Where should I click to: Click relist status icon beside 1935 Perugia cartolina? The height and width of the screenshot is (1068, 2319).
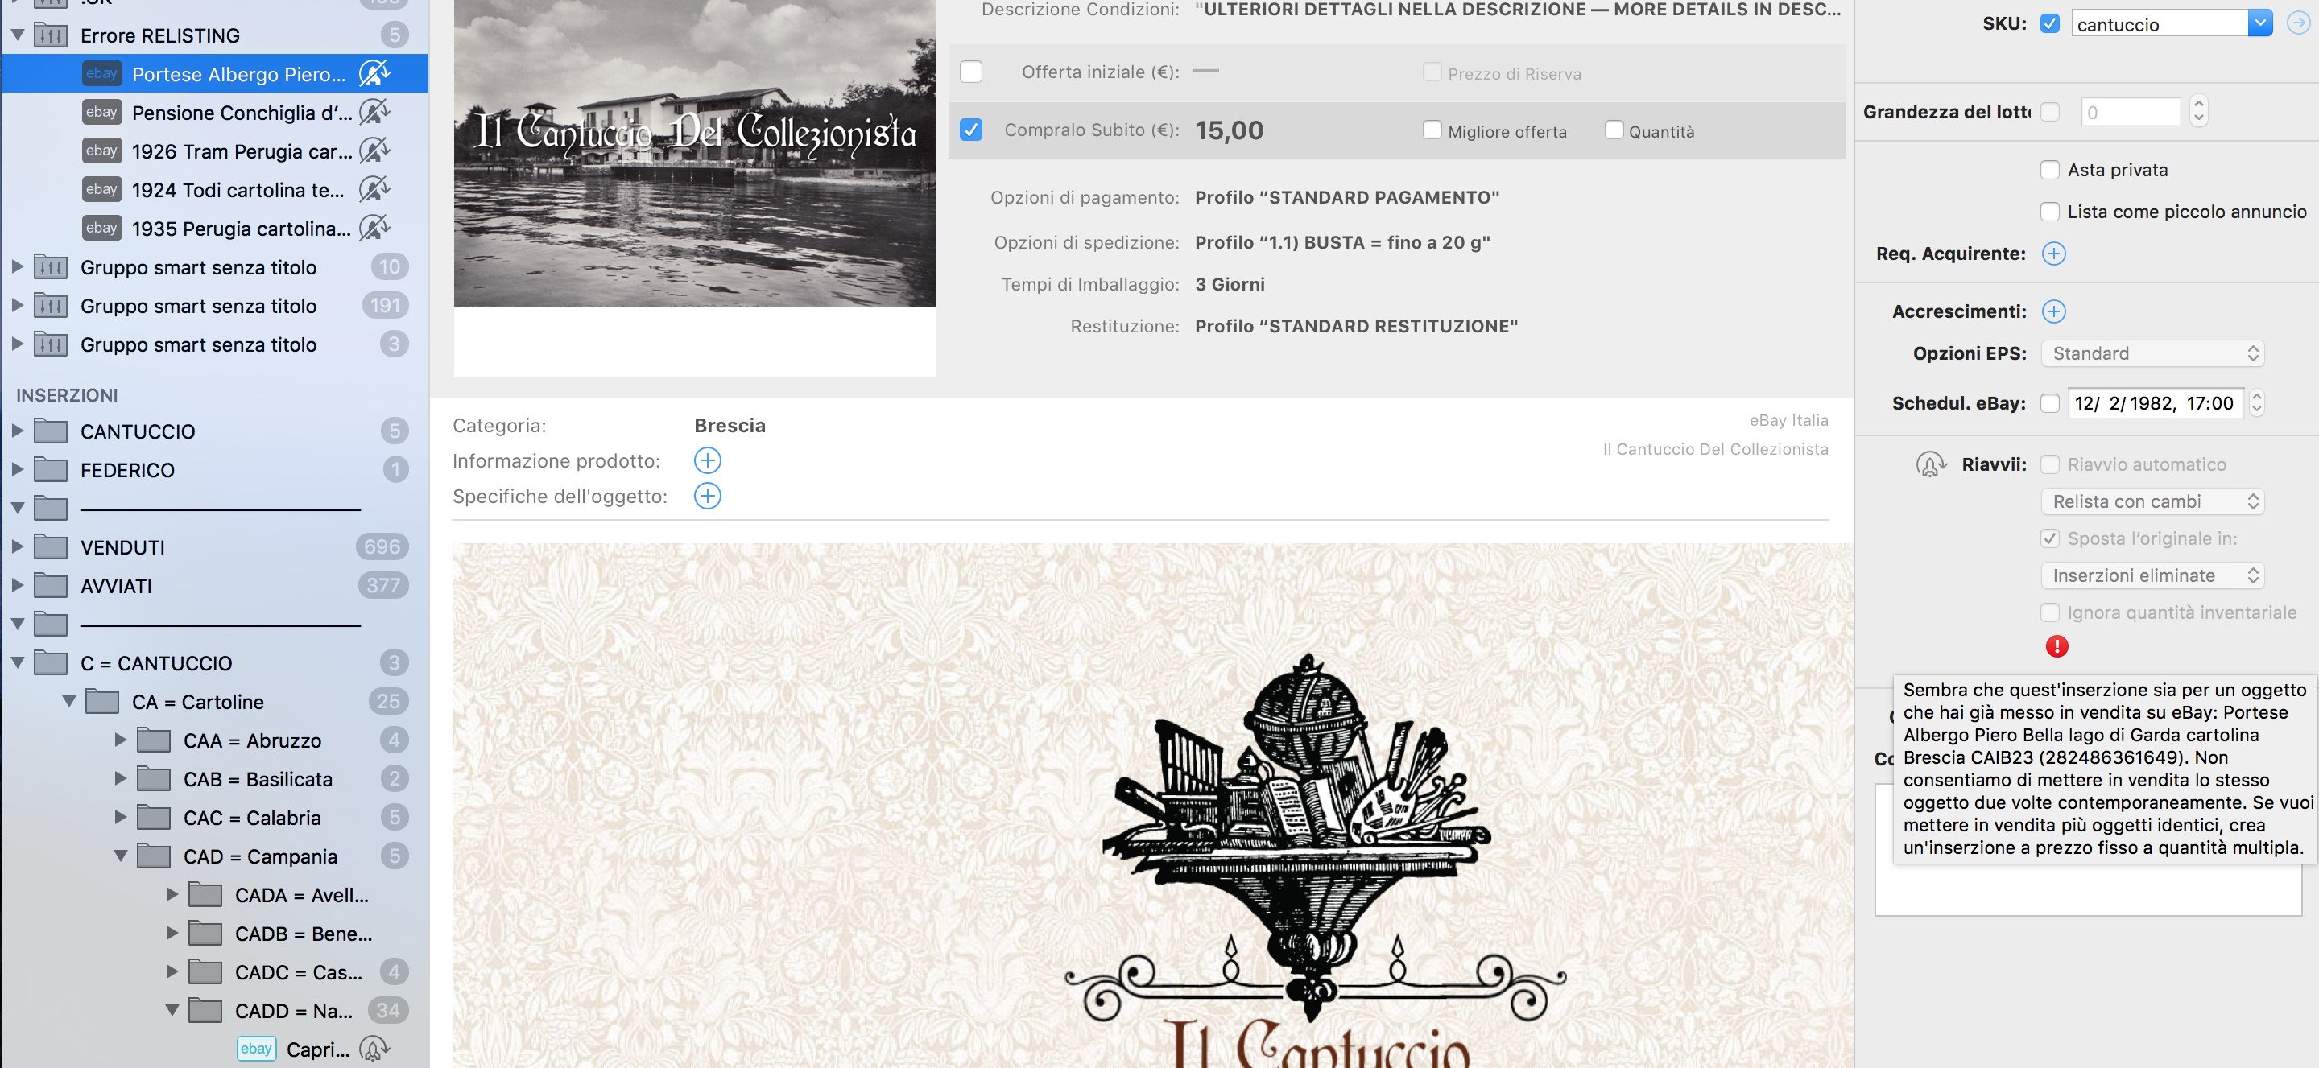tap(374, 229)
